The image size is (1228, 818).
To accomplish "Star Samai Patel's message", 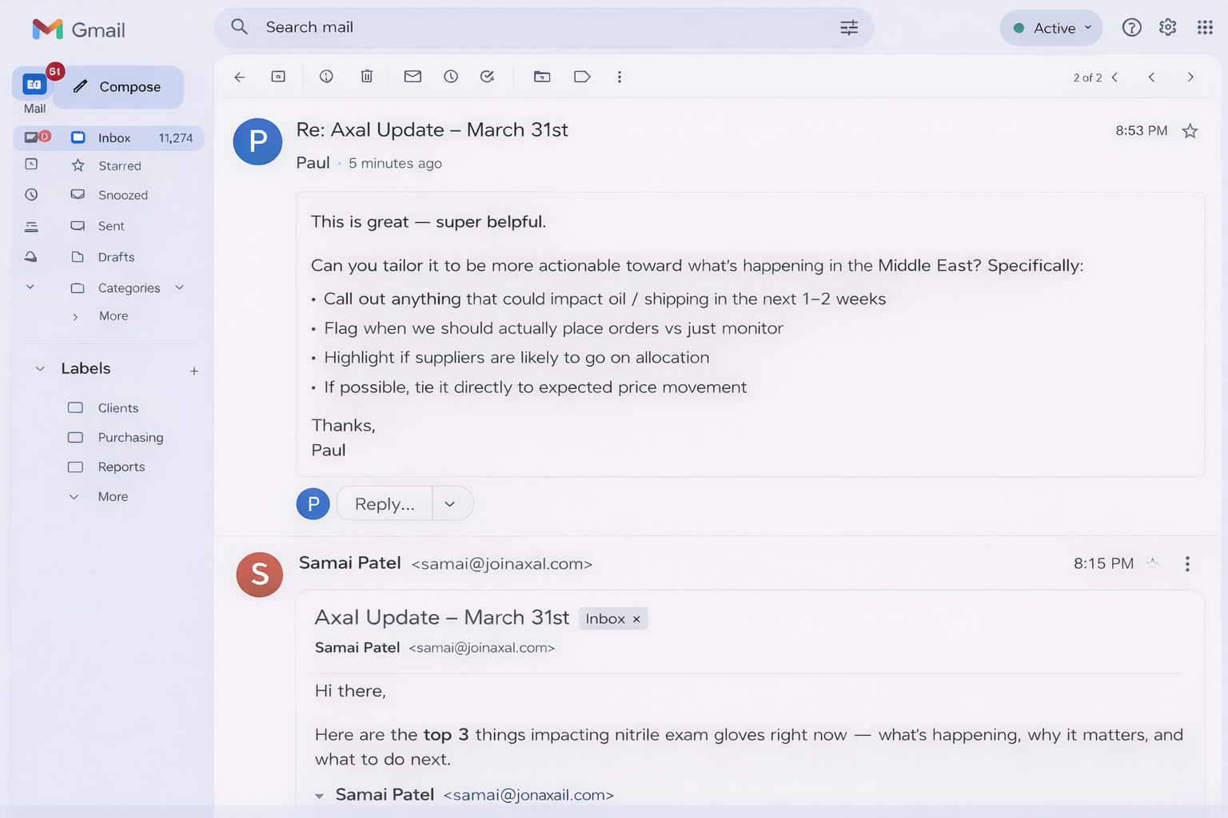I will point(1153,563).
